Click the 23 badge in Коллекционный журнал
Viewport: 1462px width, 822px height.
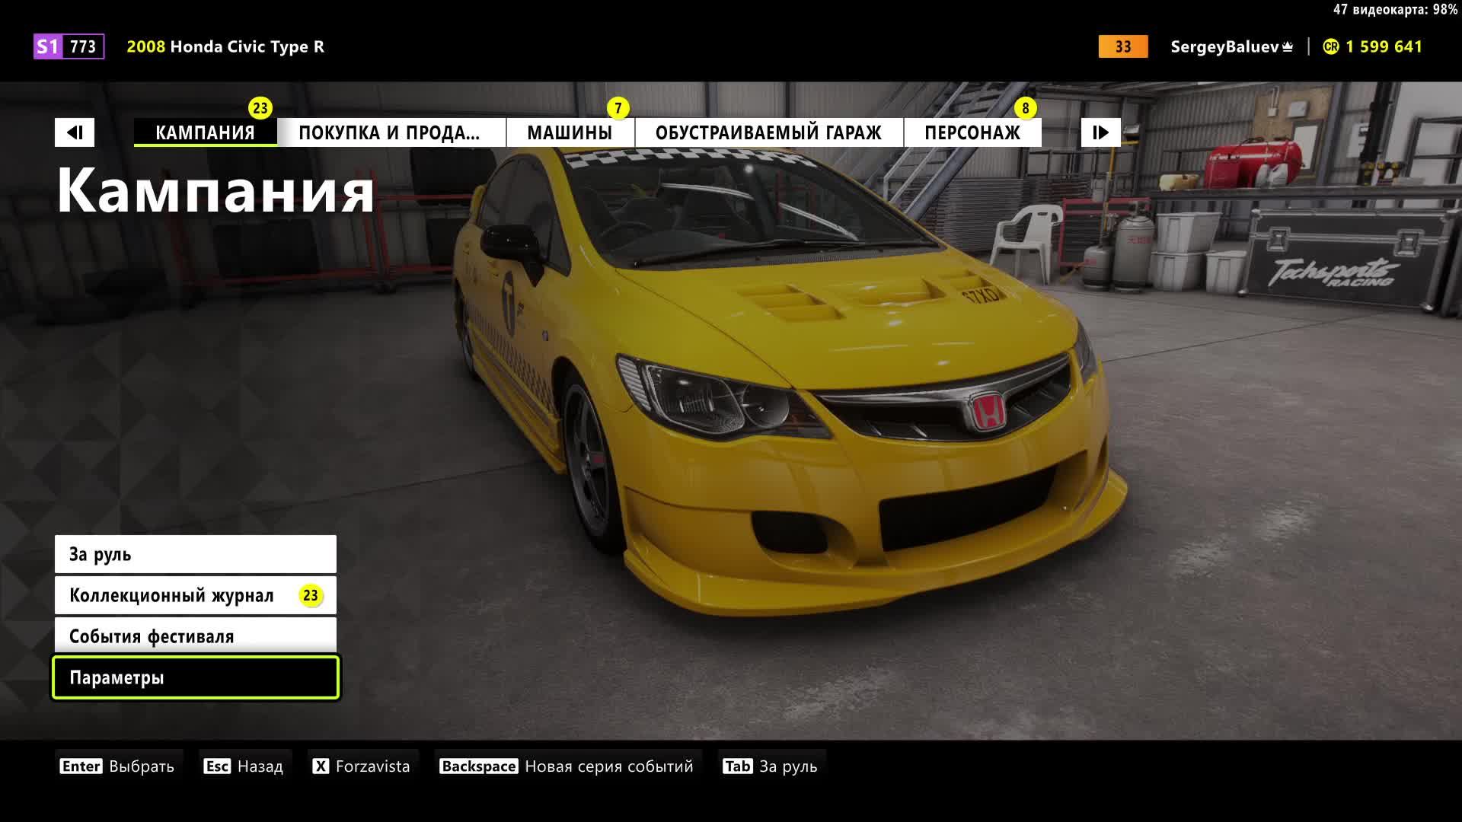click(311, 595)
